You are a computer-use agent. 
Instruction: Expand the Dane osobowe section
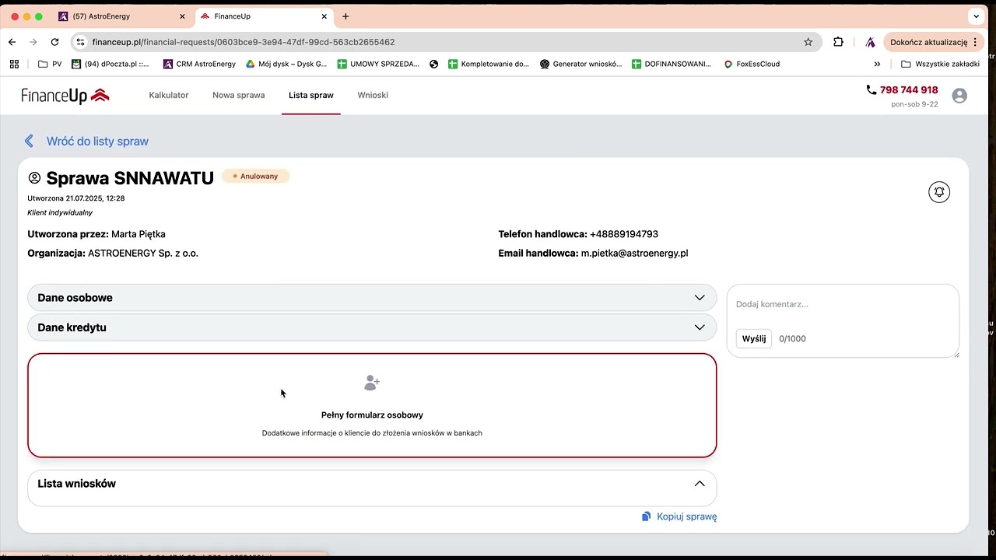tap(372, 298)
